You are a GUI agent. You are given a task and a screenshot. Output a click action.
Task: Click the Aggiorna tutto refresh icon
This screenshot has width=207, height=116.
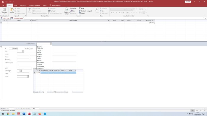tap(67, 10)
